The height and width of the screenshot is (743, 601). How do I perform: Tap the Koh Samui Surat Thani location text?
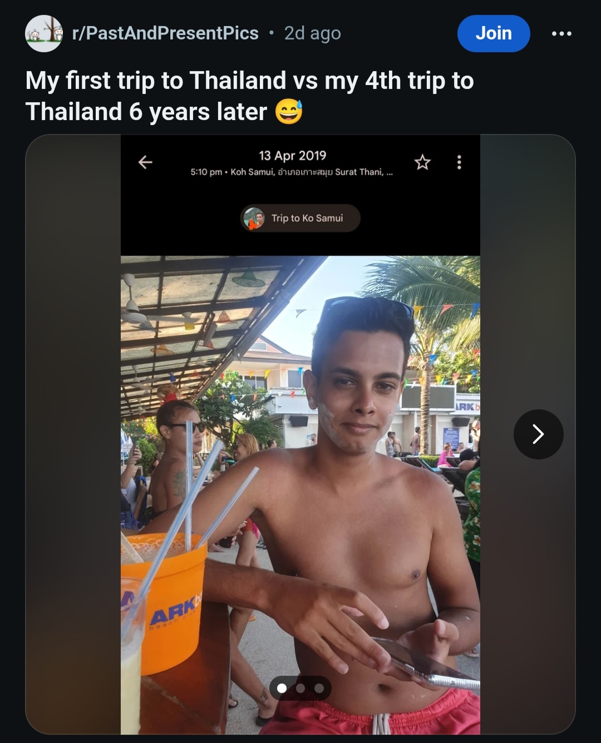point(312,172)
